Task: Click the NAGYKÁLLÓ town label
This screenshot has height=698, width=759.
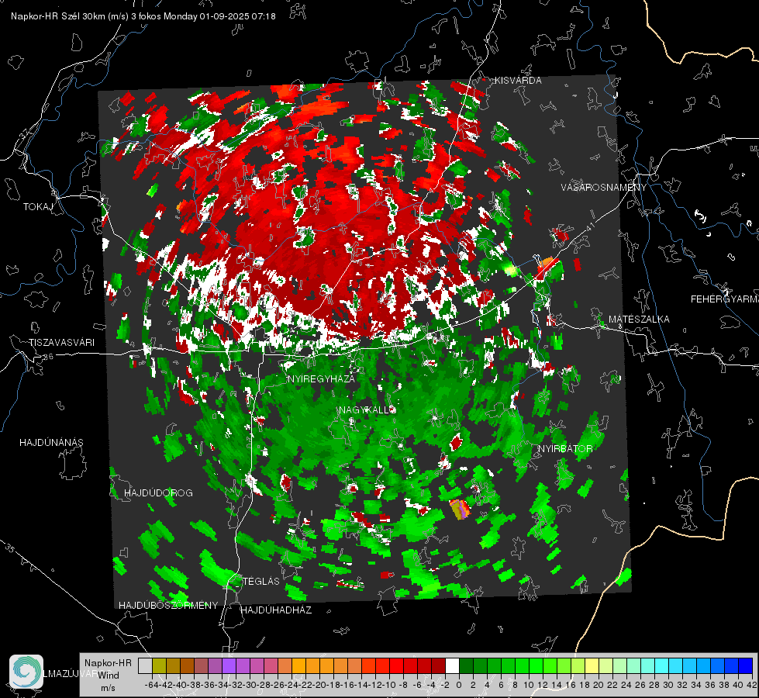Action: click(367, 410)
